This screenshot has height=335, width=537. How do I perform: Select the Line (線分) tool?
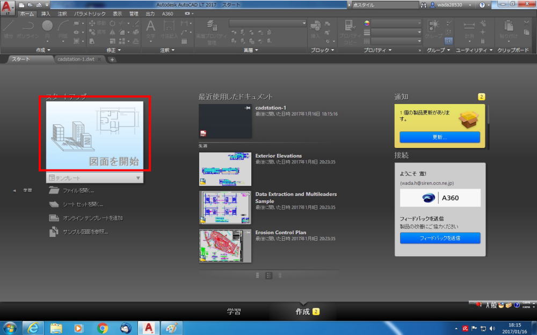(8, 29)
